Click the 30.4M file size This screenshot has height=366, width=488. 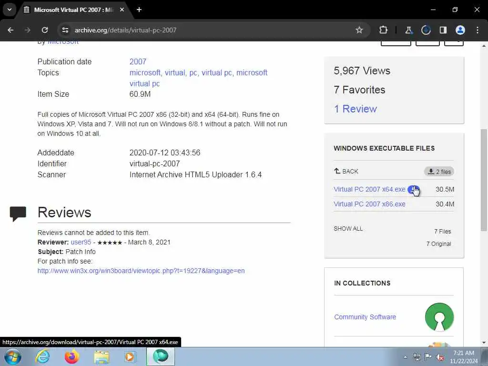(445, 204)
